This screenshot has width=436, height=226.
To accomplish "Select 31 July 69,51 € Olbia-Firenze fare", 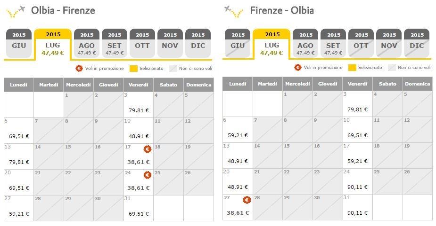I will 139,208.
